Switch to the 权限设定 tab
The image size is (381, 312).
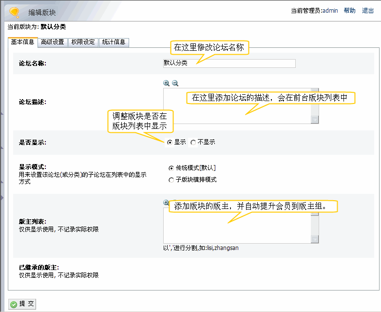coord(83,42)
